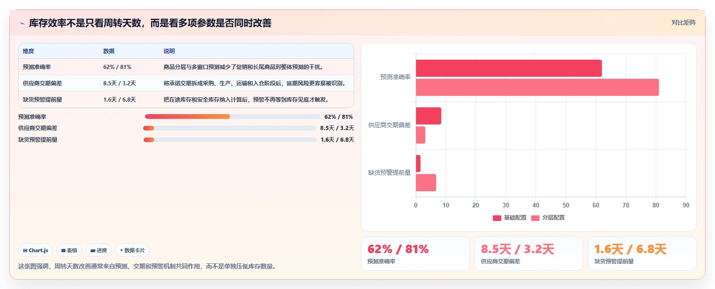
Task: Select the Chart.js tag chip
Action: coord(36,250)
